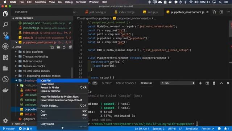Refresh the explorer in JEST header

point(64,47)
